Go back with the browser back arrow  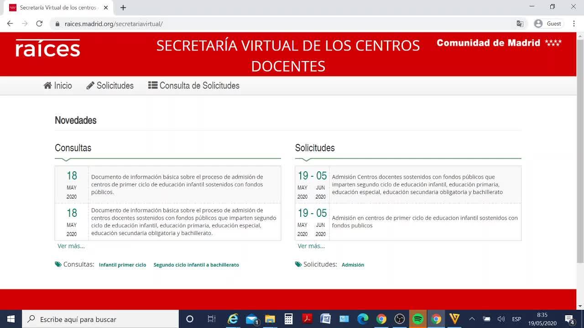pos(10,24)
